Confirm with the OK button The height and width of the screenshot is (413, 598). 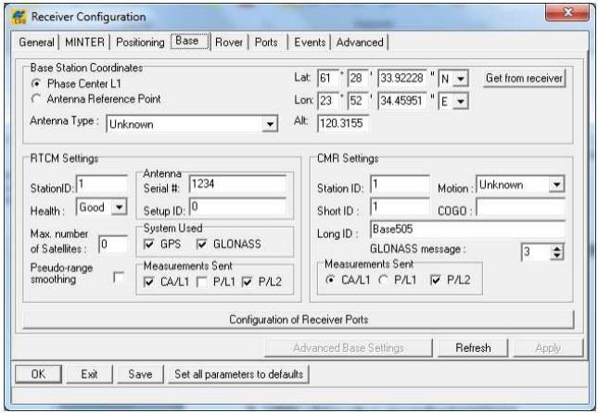[38, 374]
